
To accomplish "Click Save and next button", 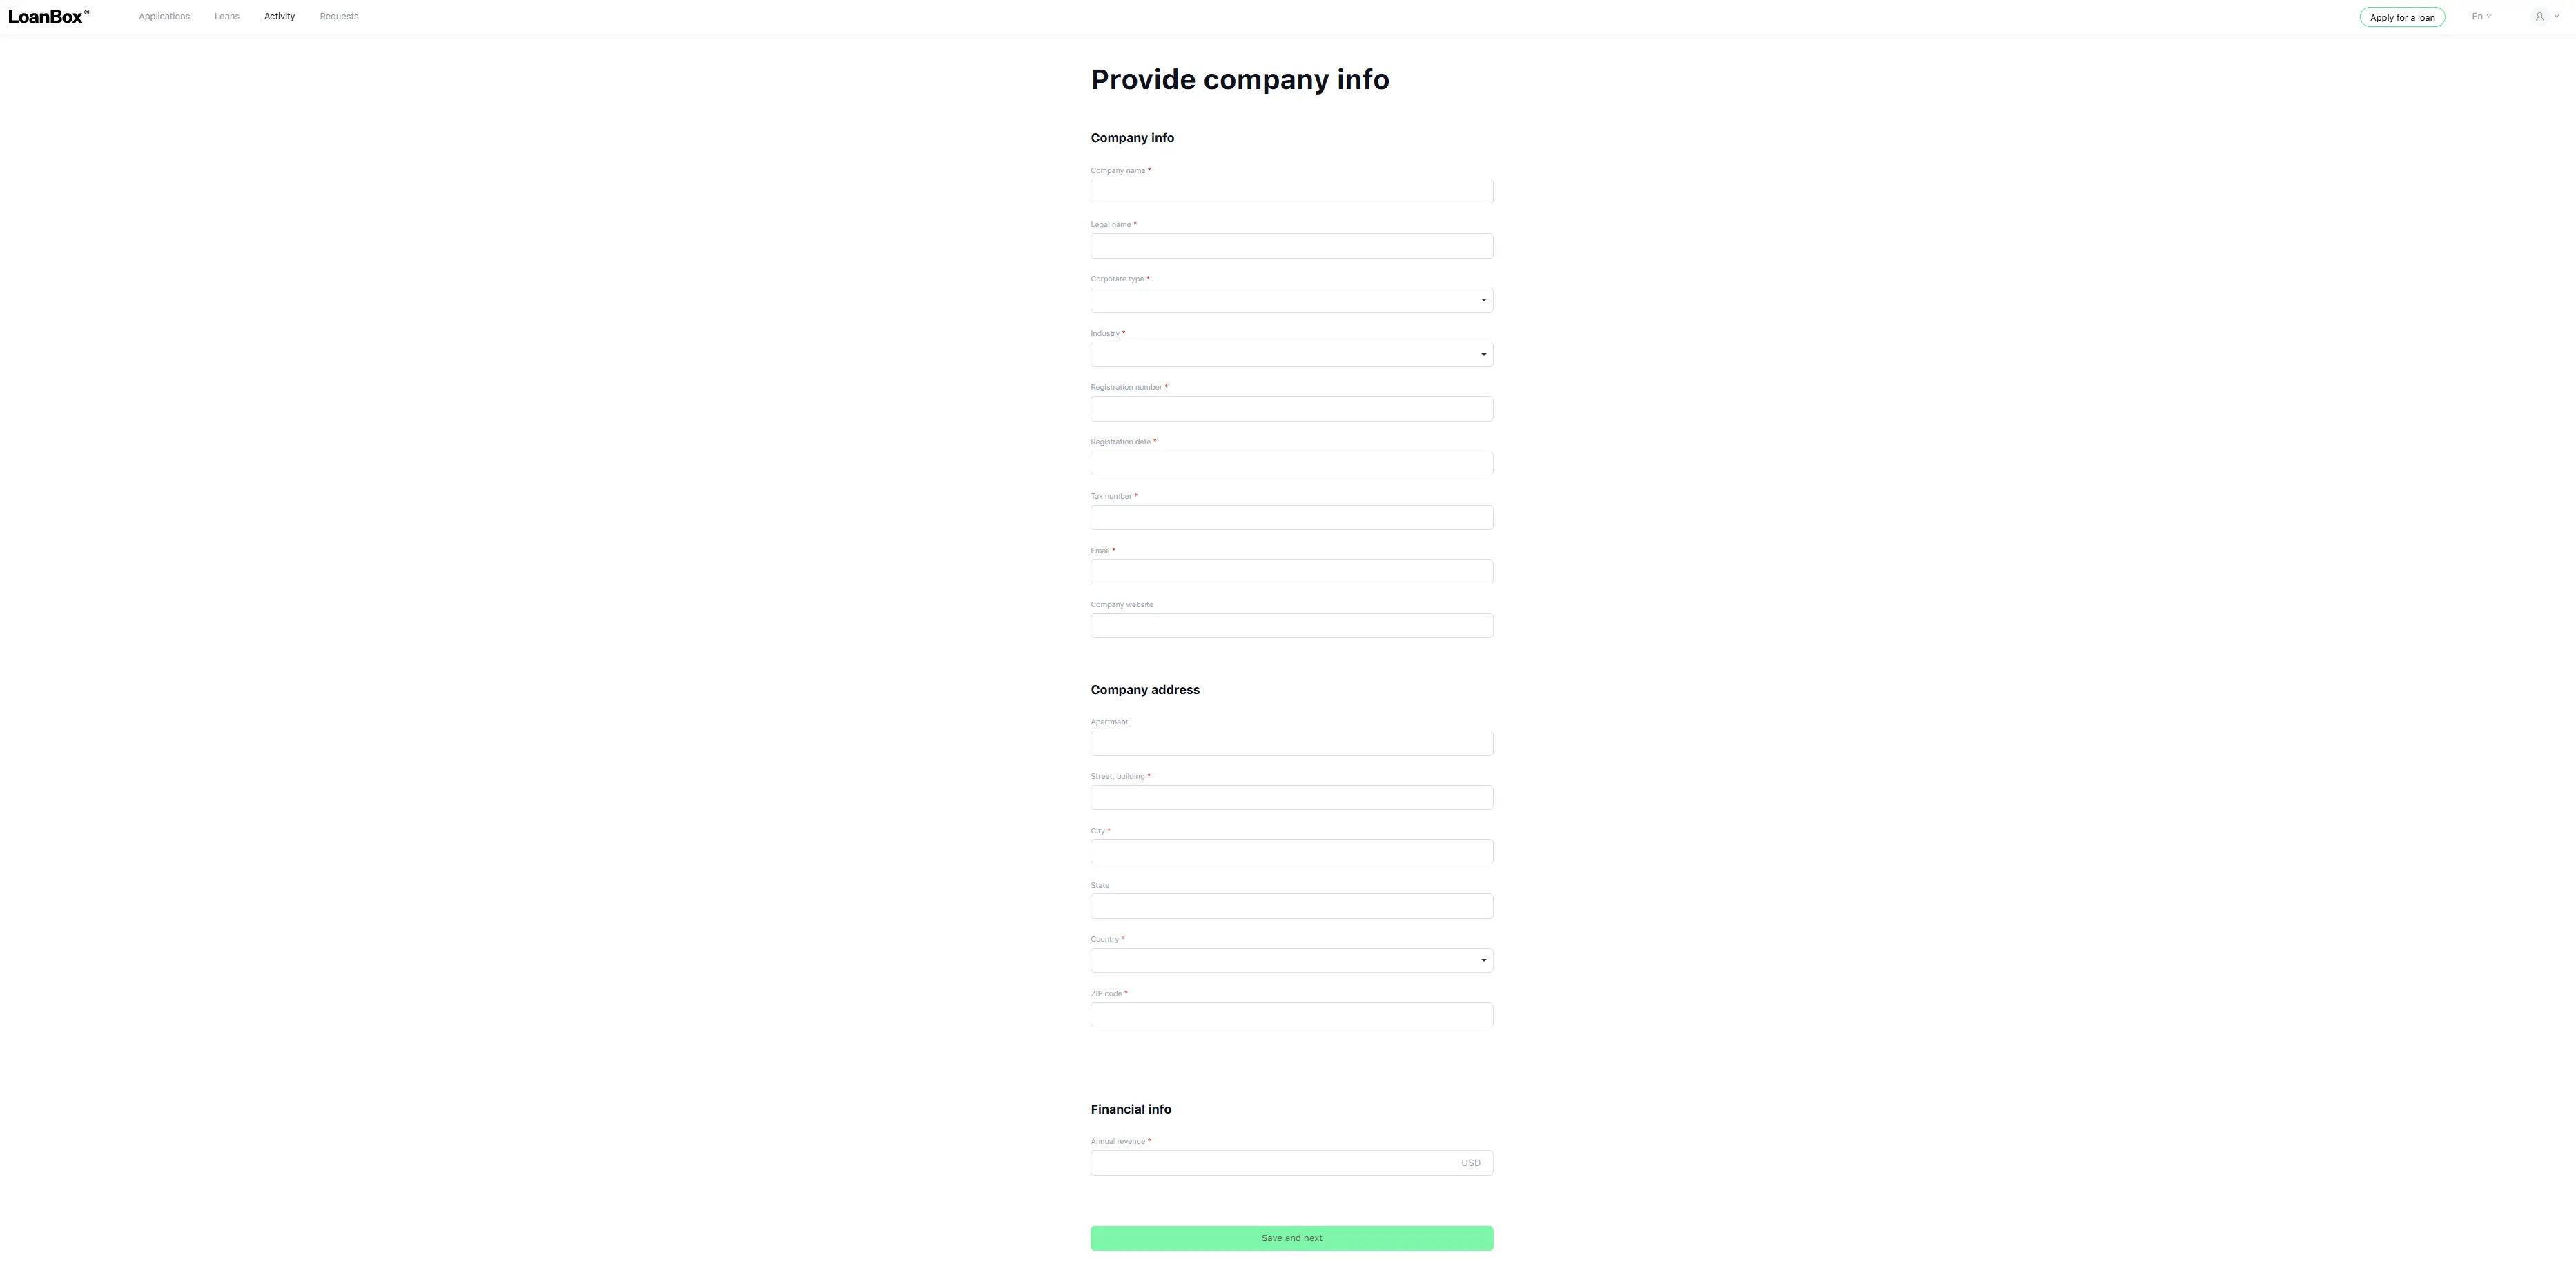I will coord(1291,1238).
